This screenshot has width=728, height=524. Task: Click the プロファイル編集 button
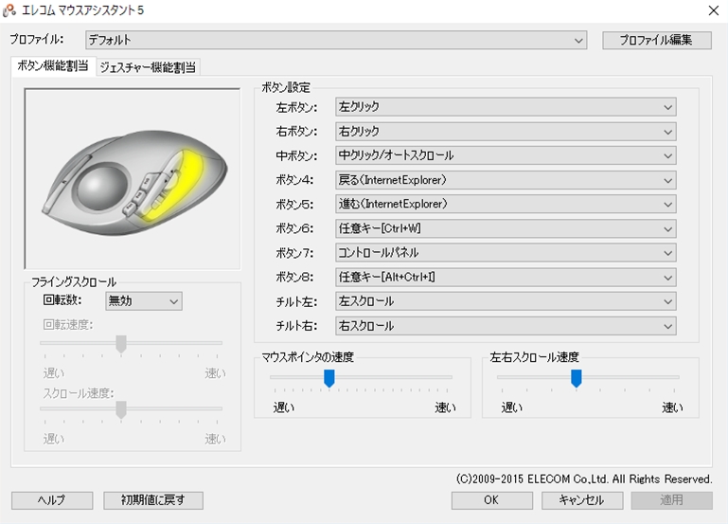[x=656, y=40]
